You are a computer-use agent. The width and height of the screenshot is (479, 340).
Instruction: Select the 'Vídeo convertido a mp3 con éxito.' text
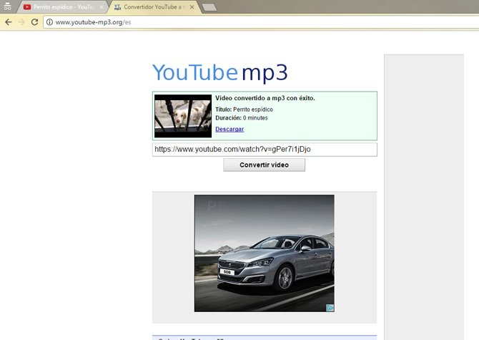(265, 98)
